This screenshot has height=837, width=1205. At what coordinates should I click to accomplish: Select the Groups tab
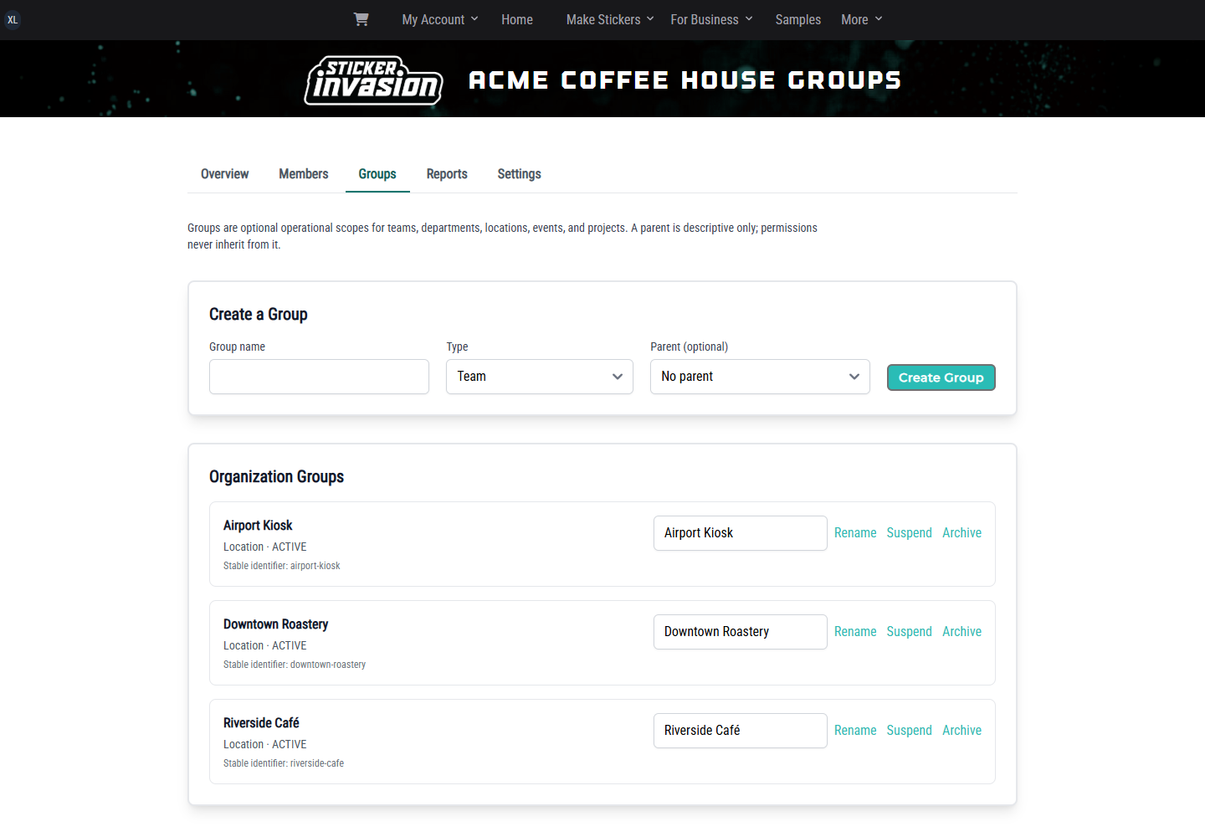click(377, 174)
